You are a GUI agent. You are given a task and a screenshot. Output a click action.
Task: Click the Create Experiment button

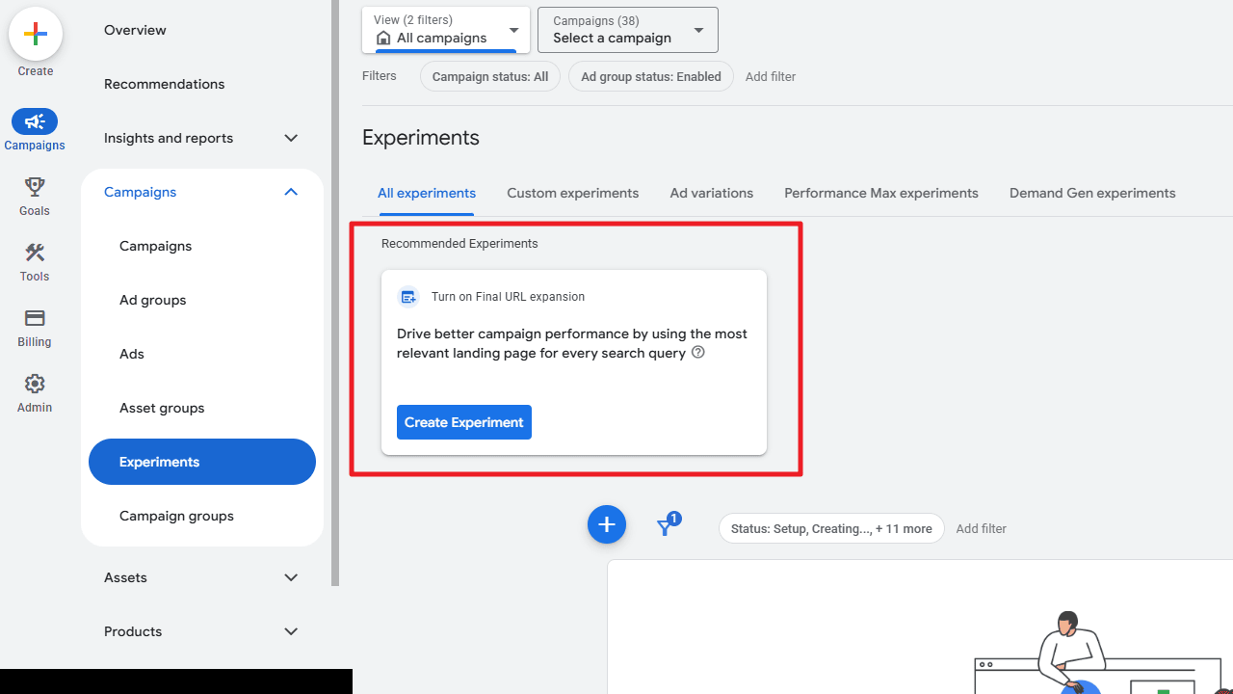pos(463,422)
